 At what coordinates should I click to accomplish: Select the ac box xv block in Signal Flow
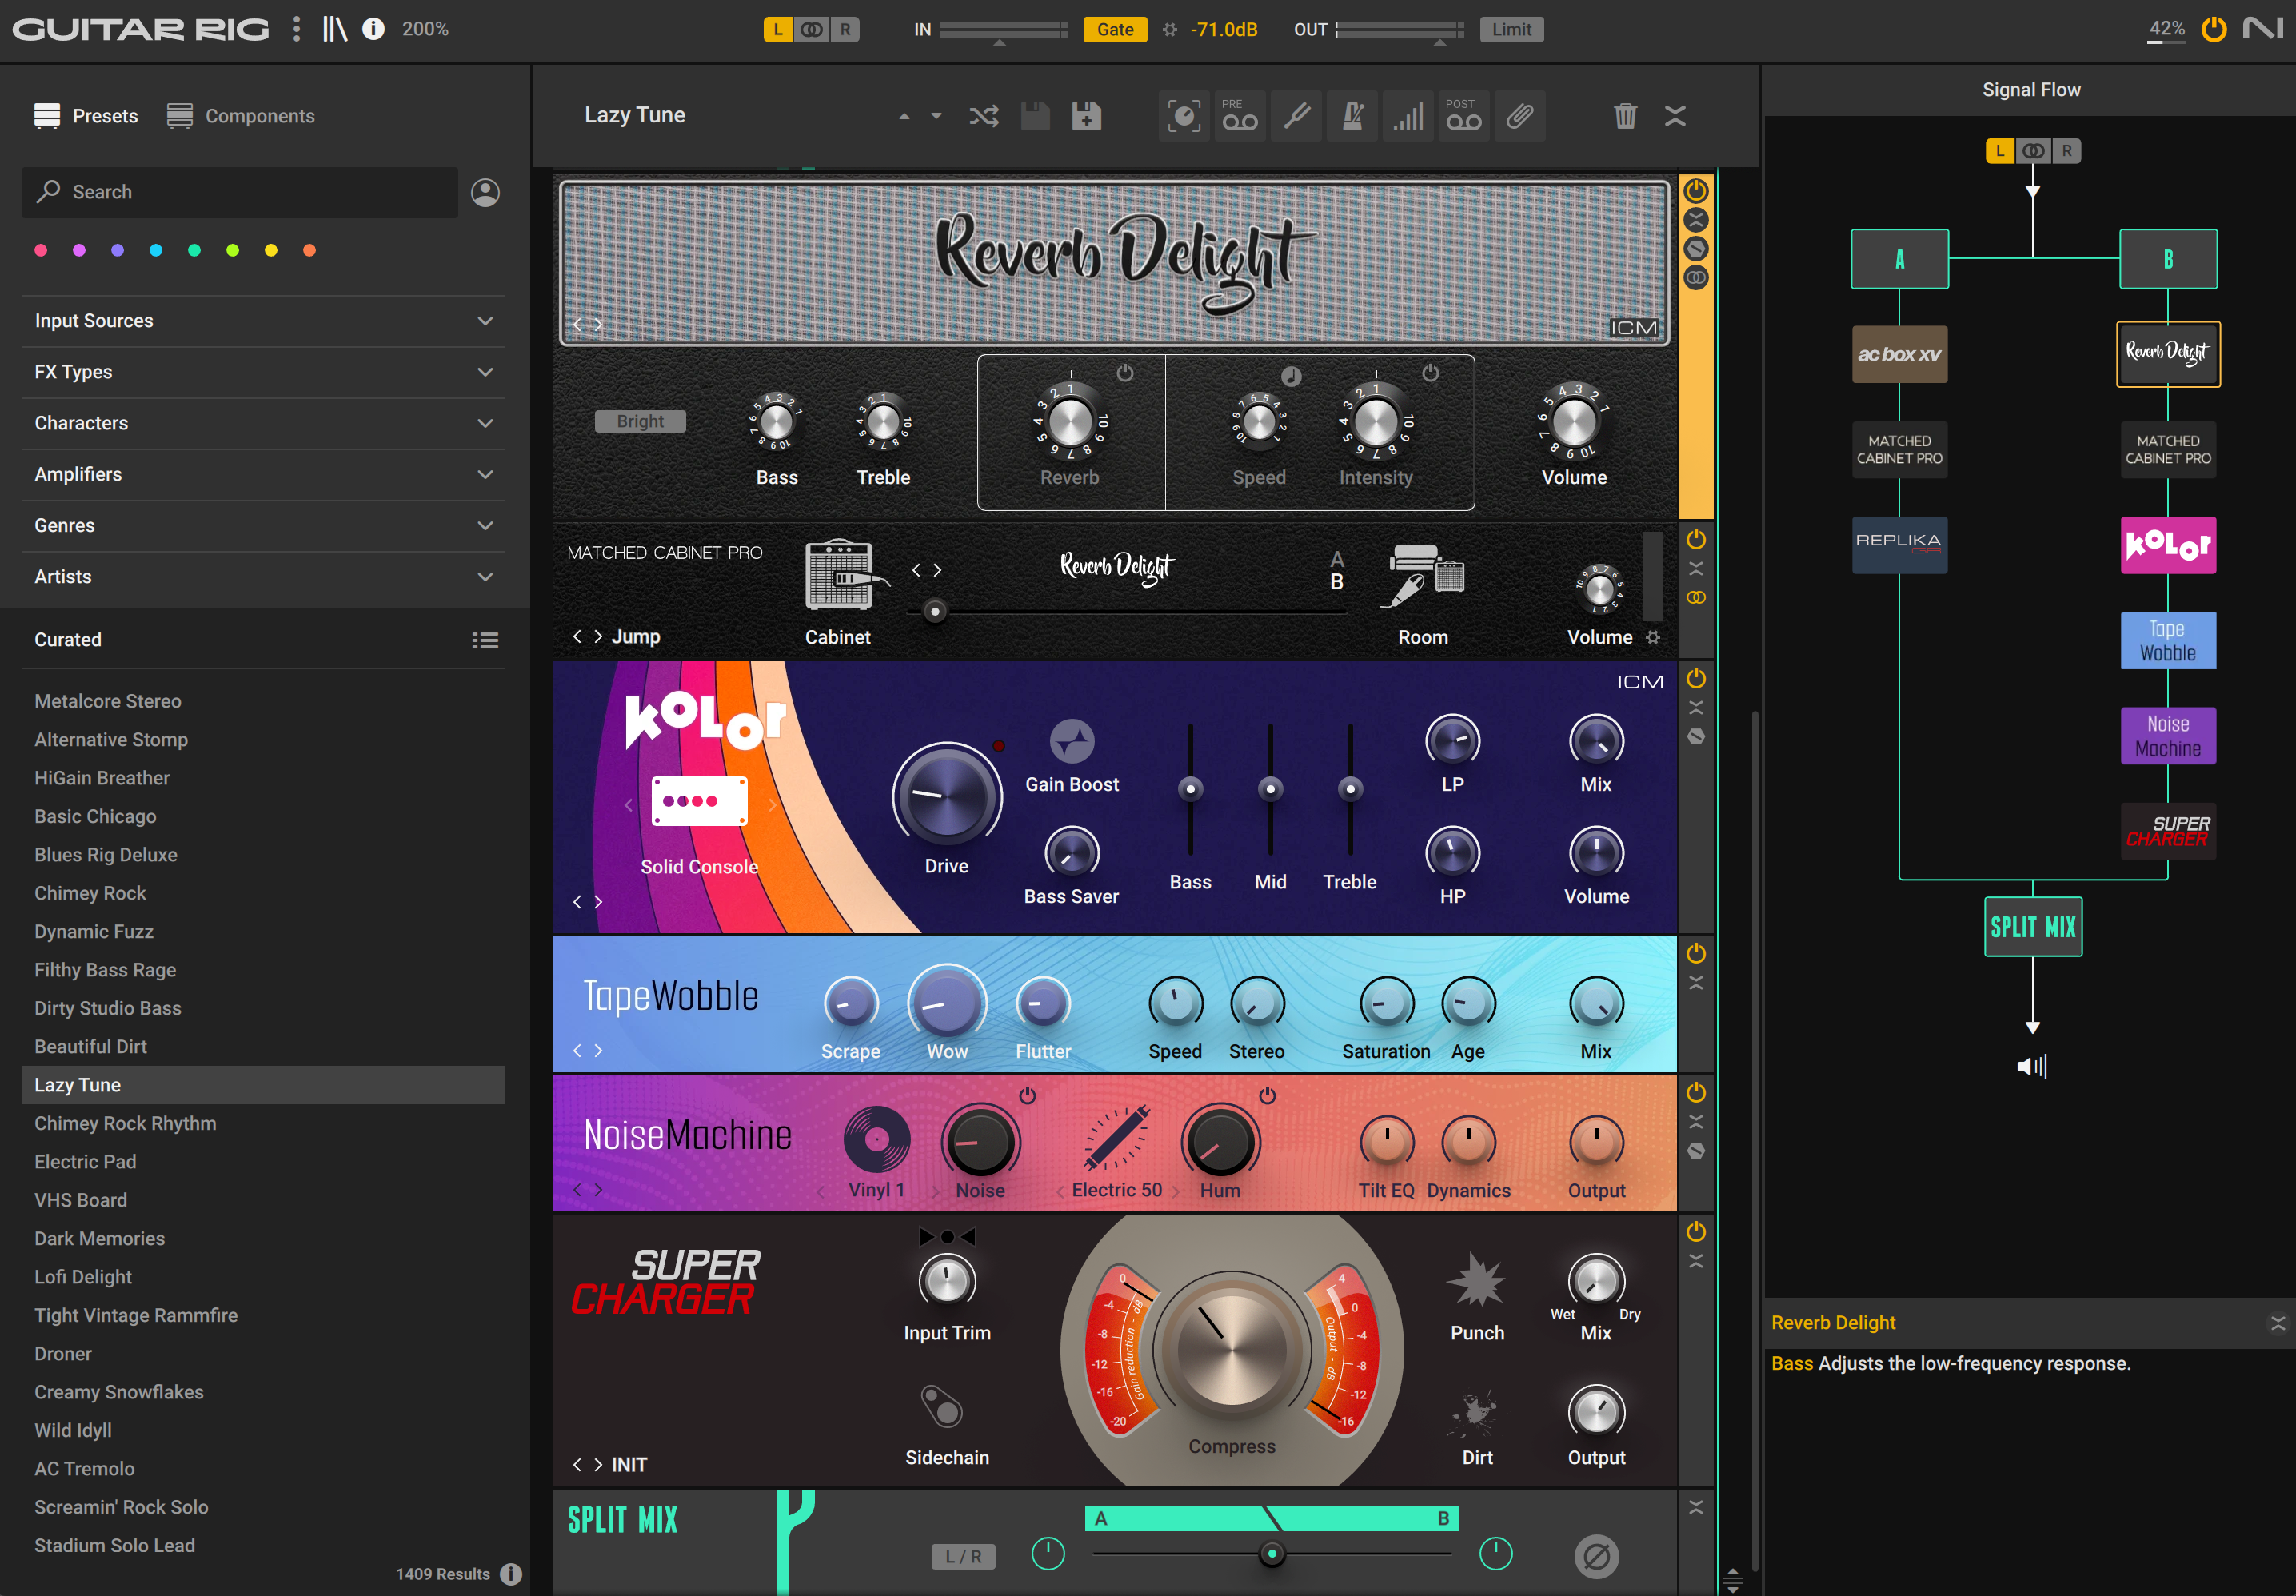(x=1899, y=354)
